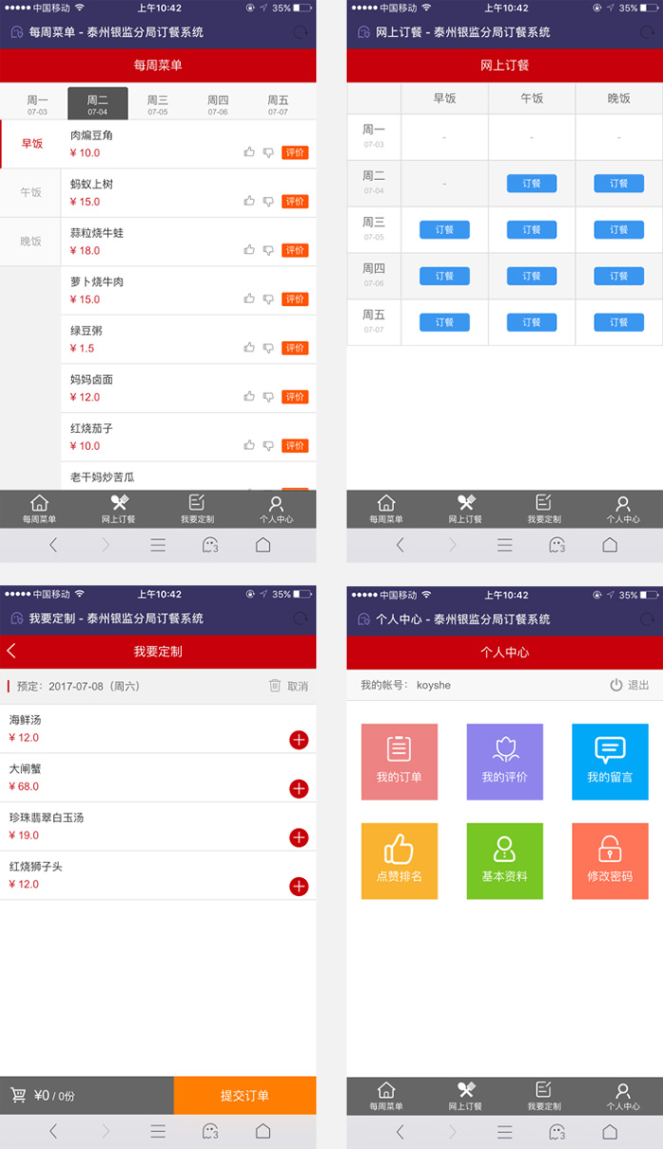This screenshot has height=1149, width=663.
Task: Log out using the 退出 power button
Action: 617,685
